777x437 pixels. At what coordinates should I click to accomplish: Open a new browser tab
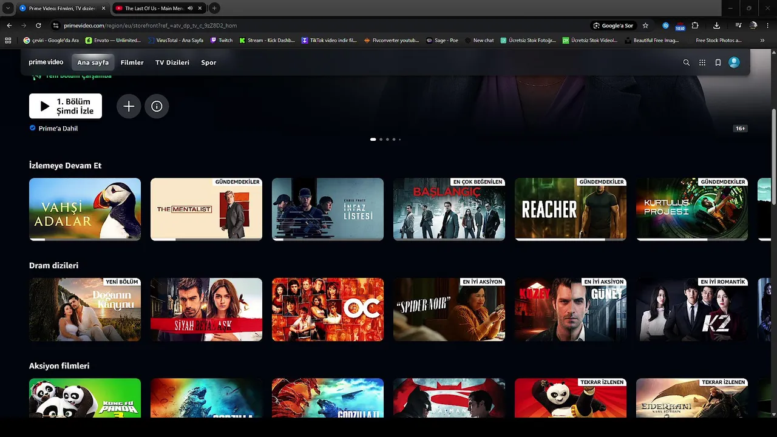(214, 8)
